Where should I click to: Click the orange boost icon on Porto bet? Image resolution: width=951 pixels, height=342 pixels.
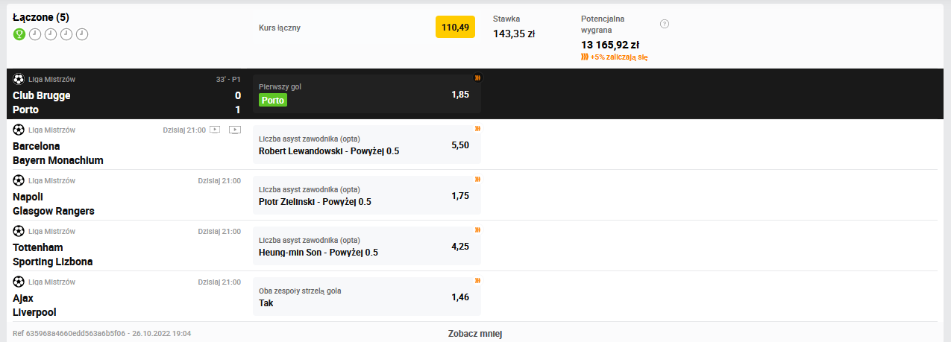(x=477, y=77)
